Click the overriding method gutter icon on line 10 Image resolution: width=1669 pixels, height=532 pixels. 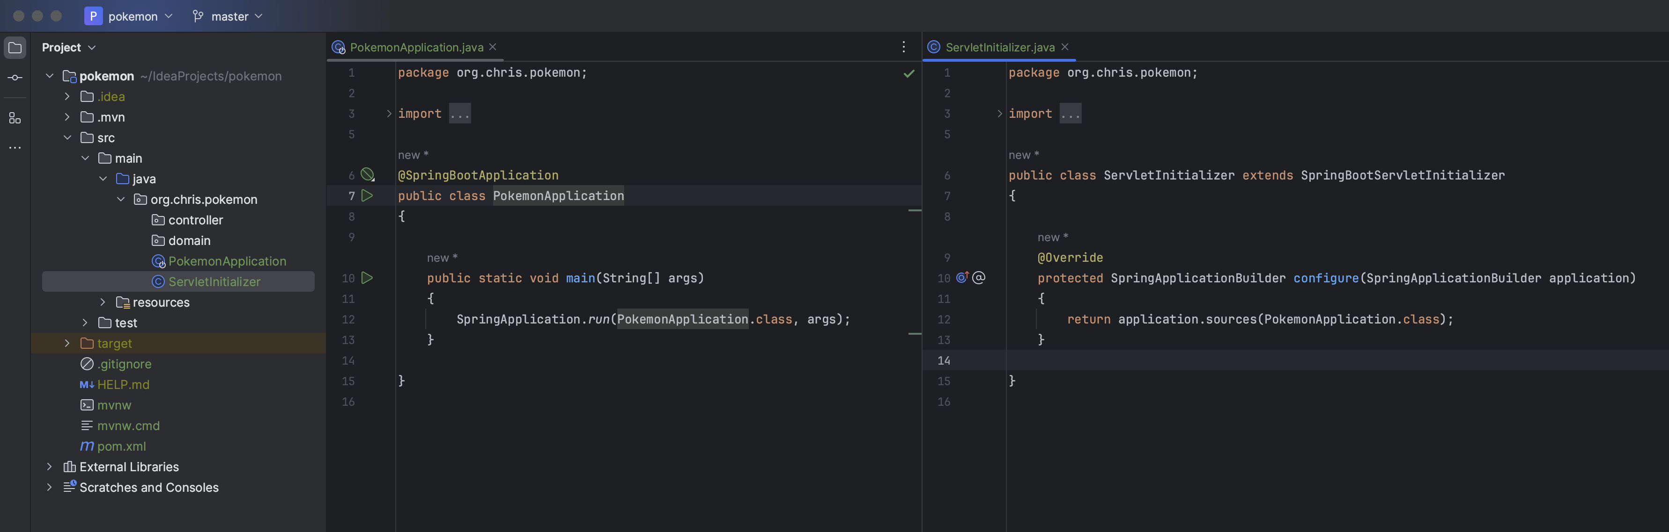(963, 278)
